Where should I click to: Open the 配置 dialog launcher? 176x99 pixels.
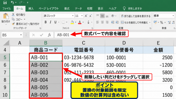(150, 28)
